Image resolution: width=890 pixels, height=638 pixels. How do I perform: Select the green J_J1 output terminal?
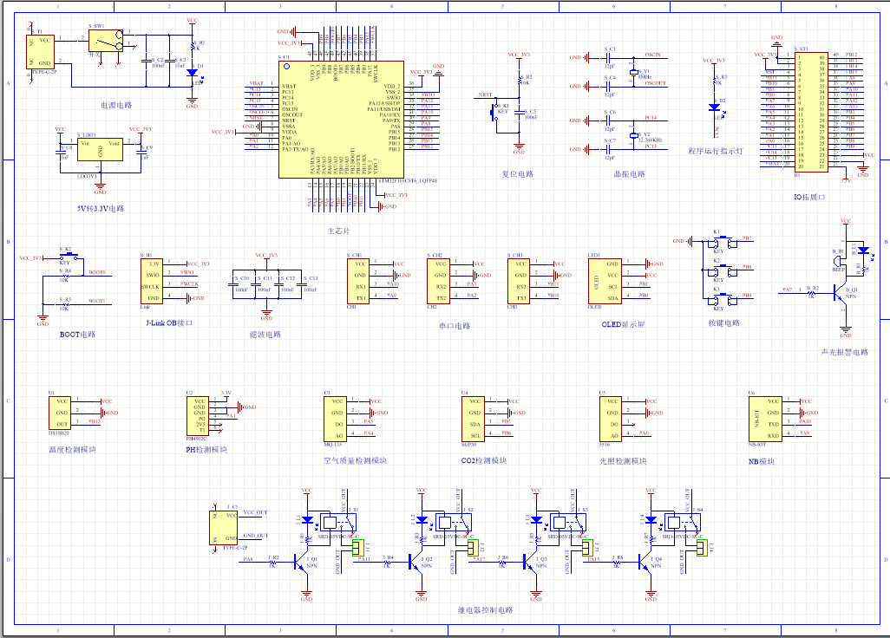(357, 548)
